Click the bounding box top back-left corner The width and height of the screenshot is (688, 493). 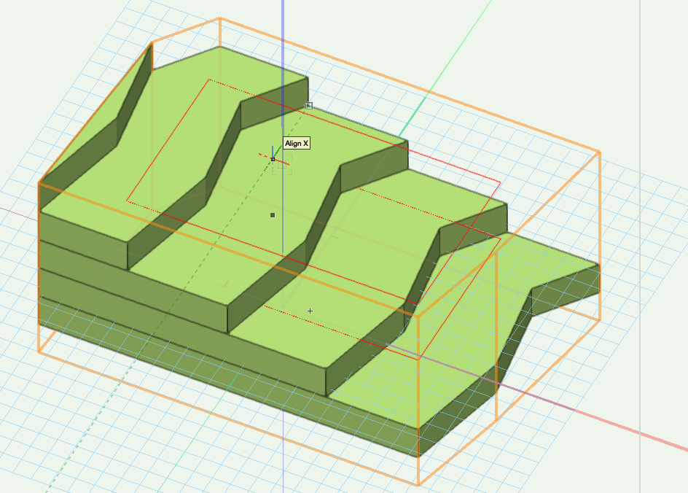tap(219, 19)
